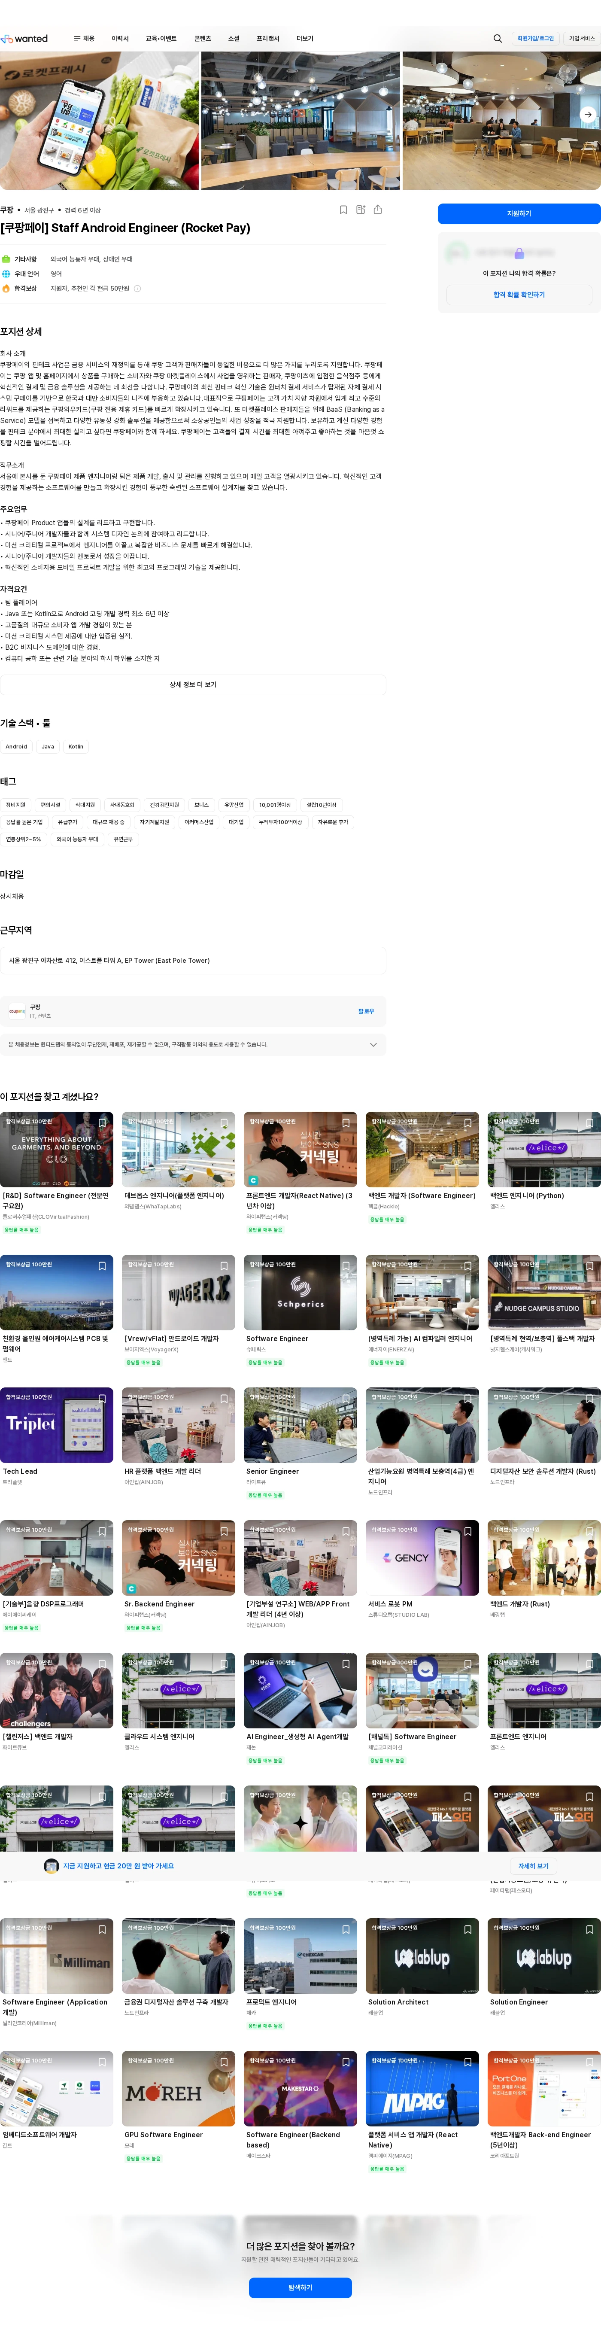The width and height of the screenshot is (601, 2333).
Task: Bookmark the 서비스 로봇 PM GENCY card
Action: click(468, 1531)
